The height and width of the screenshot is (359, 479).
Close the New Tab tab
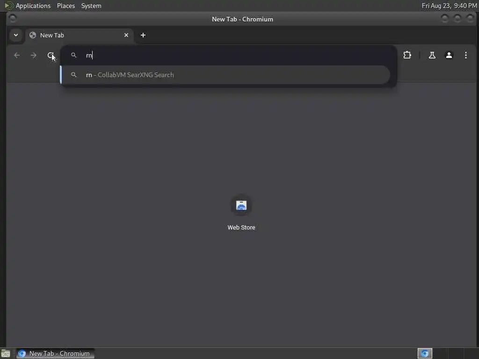[x=126, y=35]
